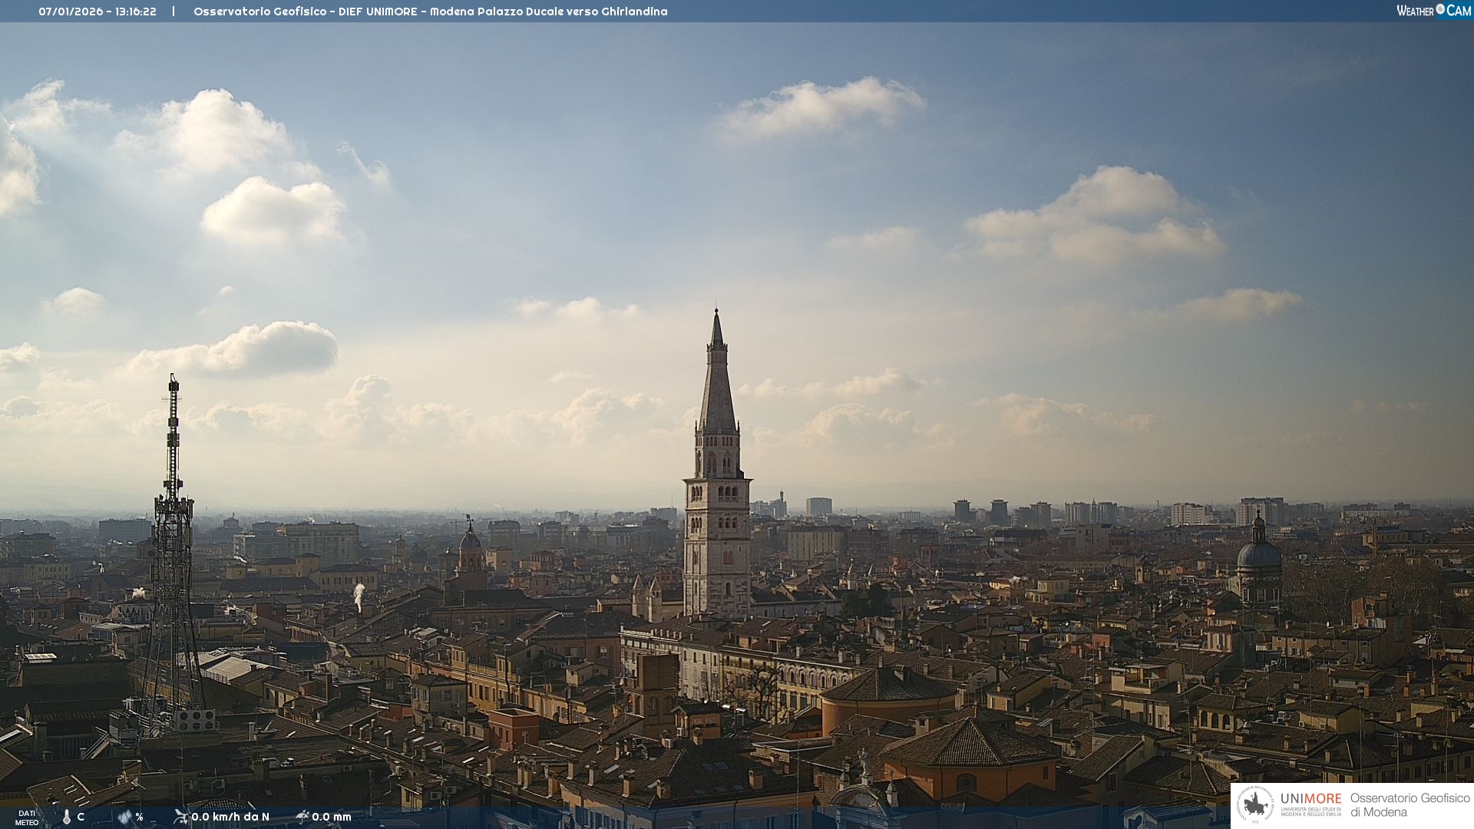This screenshot has width=1474, height=829.
Task: Click the church dome on the right
Action: click(x=1258, y=554)
